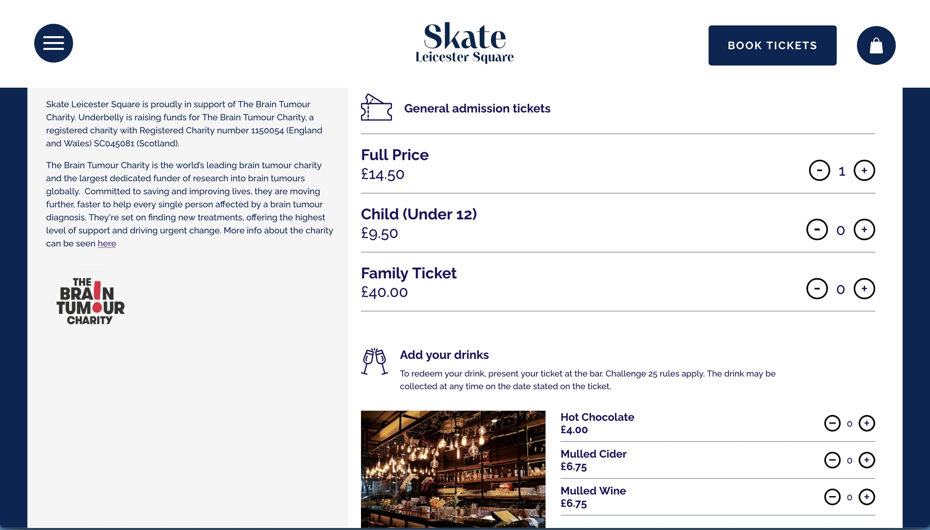Reduce Family Ticket quantity
The image size is (930, 530).
(817, 289)
